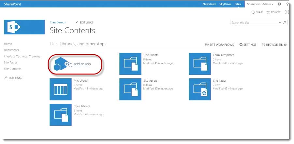Open the Form Templates tile icon

click(x=200, y=64)
